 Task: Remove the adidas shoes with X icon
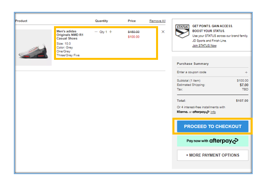click(163, 32)
